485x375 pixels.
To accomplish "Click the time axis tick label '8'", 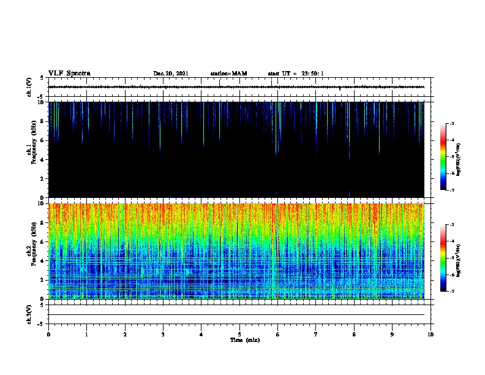I will [354, 335].
